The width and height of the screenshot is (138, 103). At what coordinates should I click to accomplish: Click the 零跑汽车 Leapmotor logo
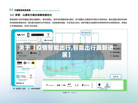(20, 83)
